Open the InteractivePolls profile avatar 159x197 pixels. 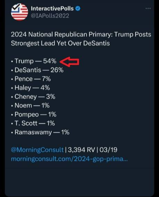[19, 12]
